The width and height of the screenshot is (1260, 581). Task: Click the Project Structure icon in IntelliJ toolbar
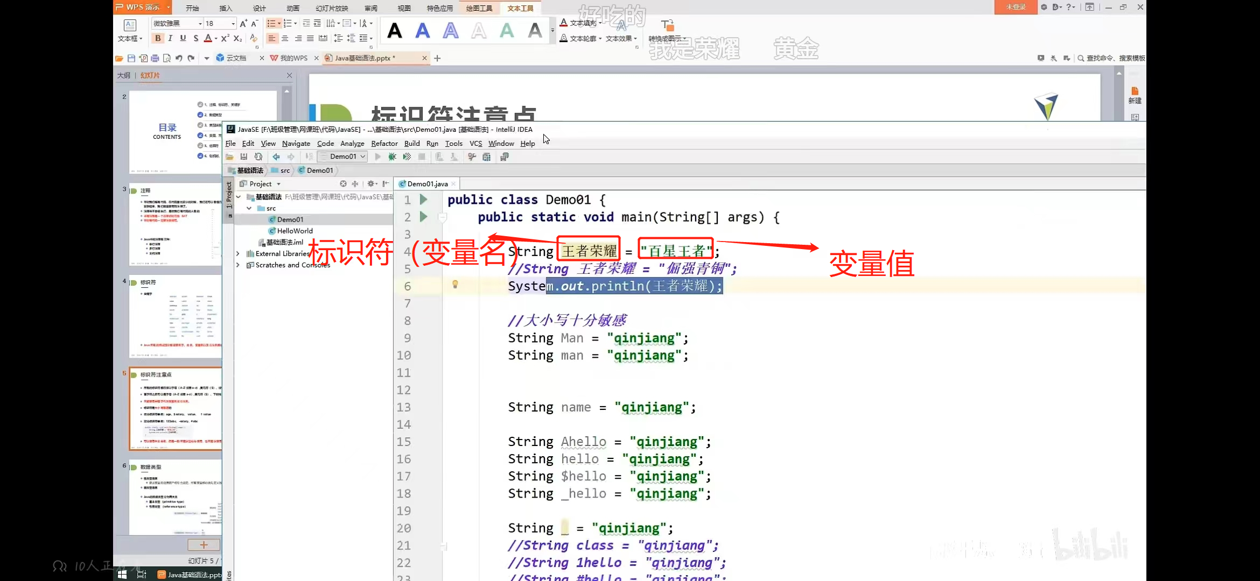click(487, 157)
